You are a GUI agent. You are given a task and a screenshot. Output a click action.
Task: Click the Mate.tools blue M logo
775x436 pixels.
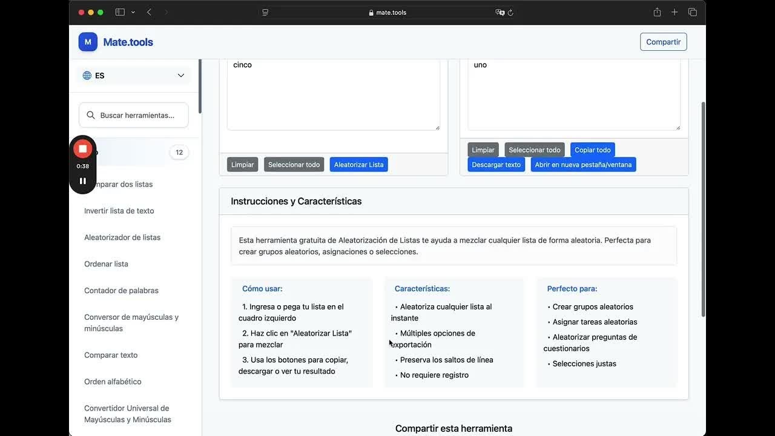(88, 42)
